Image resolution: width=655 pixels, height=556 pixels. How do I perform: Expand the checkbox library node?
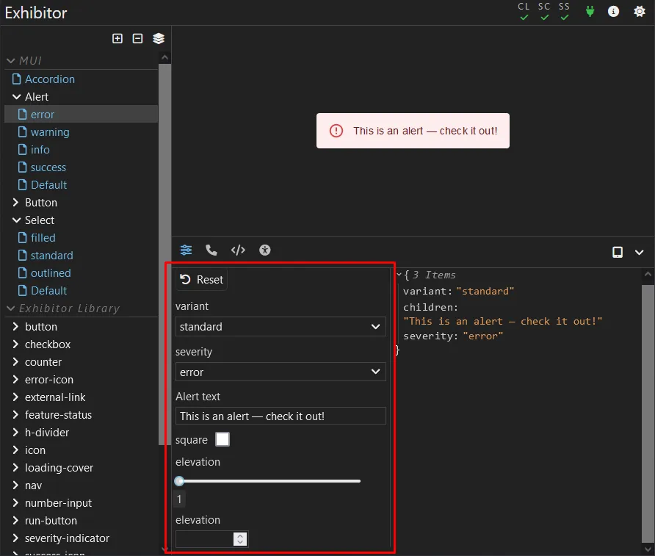(x=16, y=344)
